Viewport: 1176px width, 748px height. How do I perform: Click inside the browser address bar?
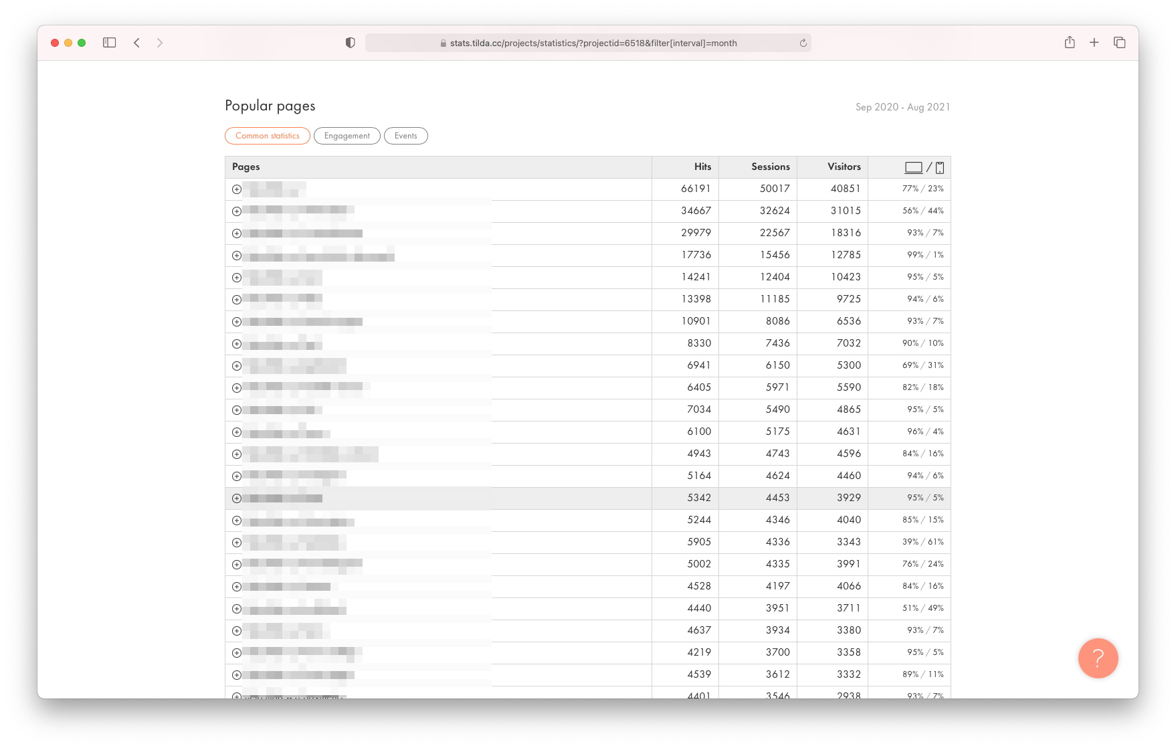pyautogui.click(x=587, y=43)
